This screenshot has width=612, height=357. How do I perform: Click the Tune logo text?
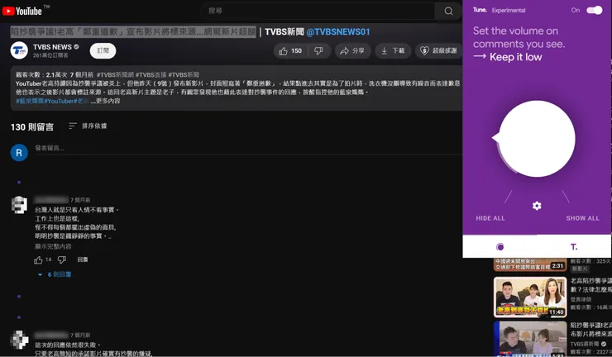(x=480, y=10)
